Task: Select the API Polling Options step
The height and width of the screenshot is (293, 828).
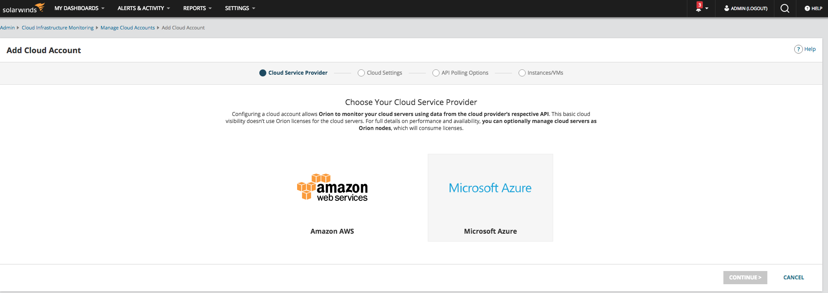Action: pos(460,73)
